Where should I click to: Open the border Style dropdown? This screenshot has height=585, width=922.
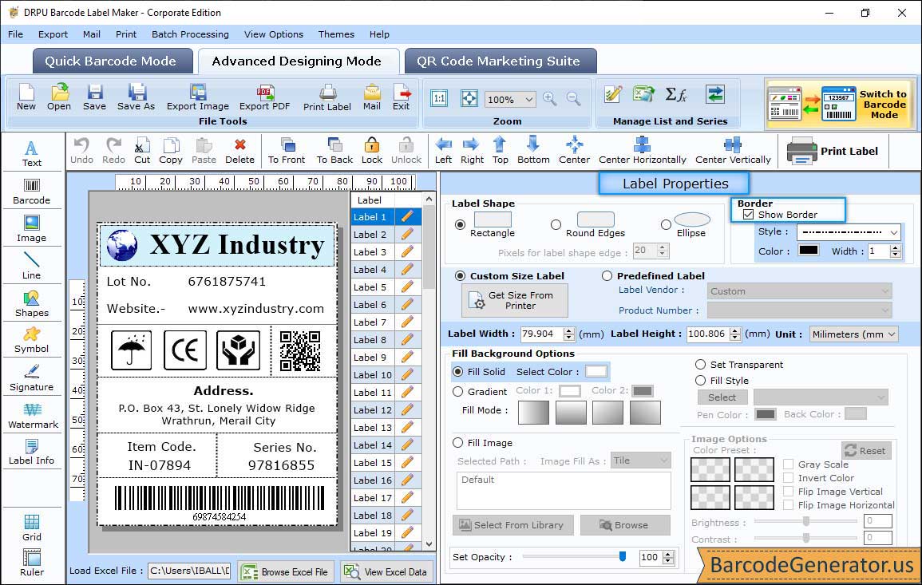[x=894, y=232]
